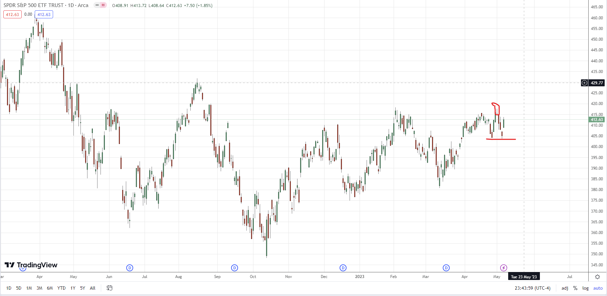The width and height of the screenshot is (607, 296).
Task: Select the YTD date range
Action: coord(61,288)
